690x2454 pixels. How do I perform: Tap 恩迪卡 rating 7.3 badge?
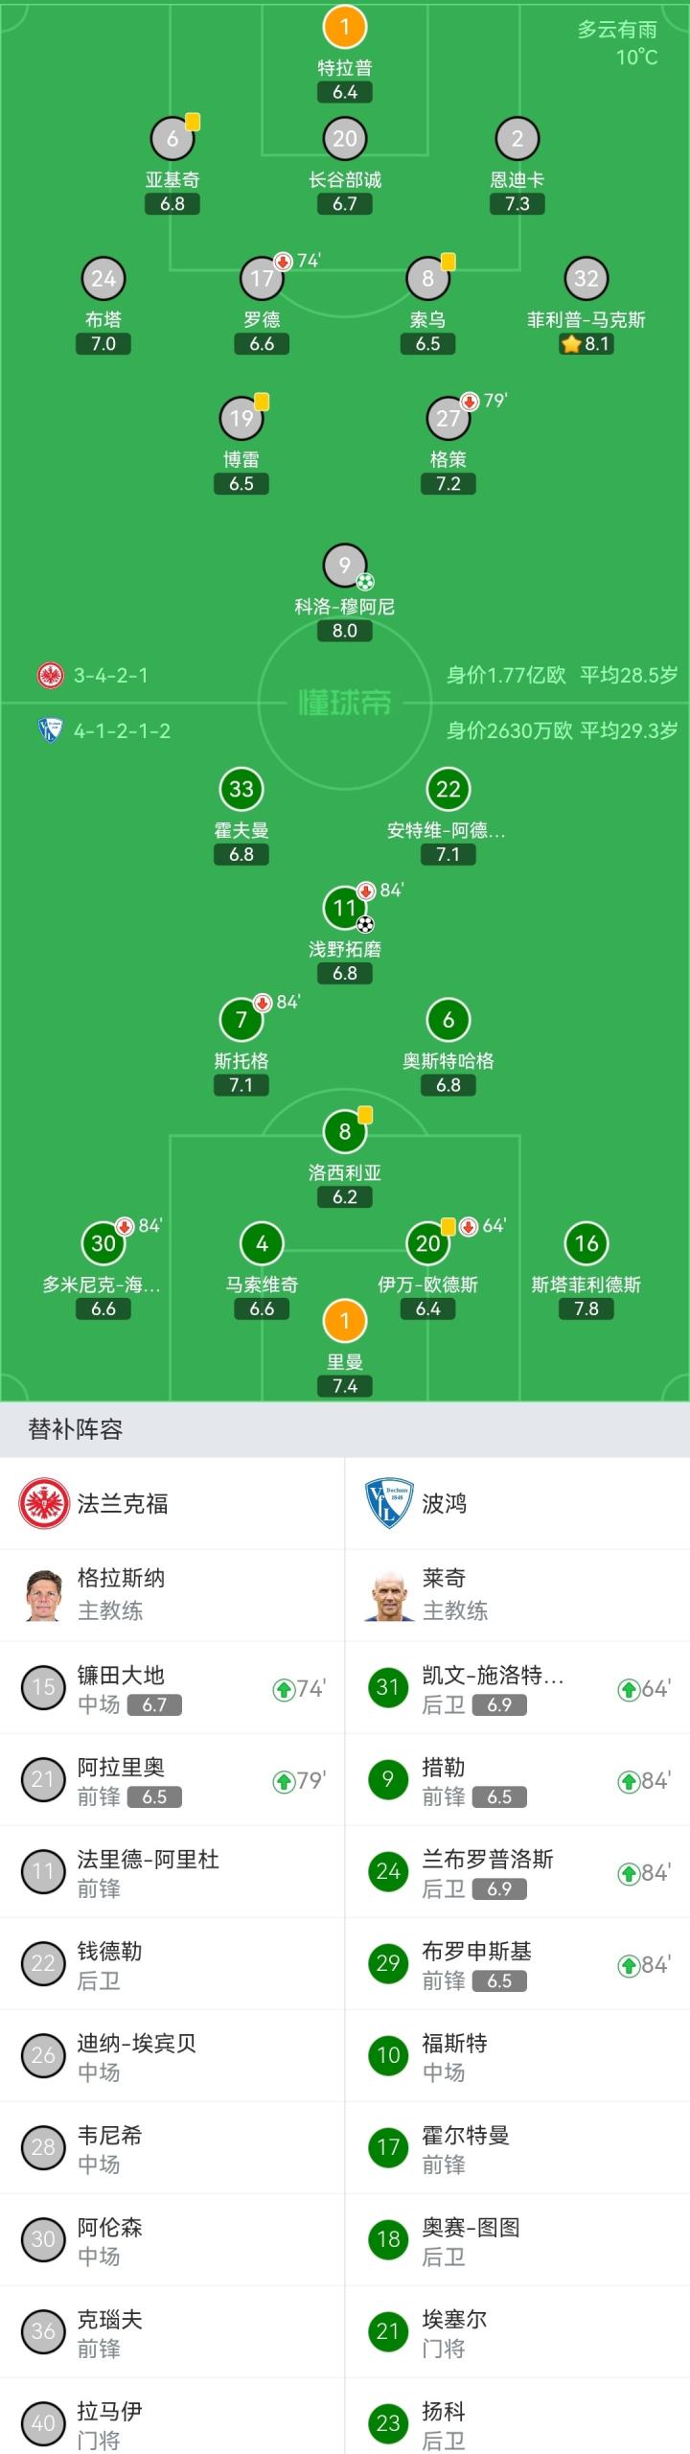click(517, 204)
